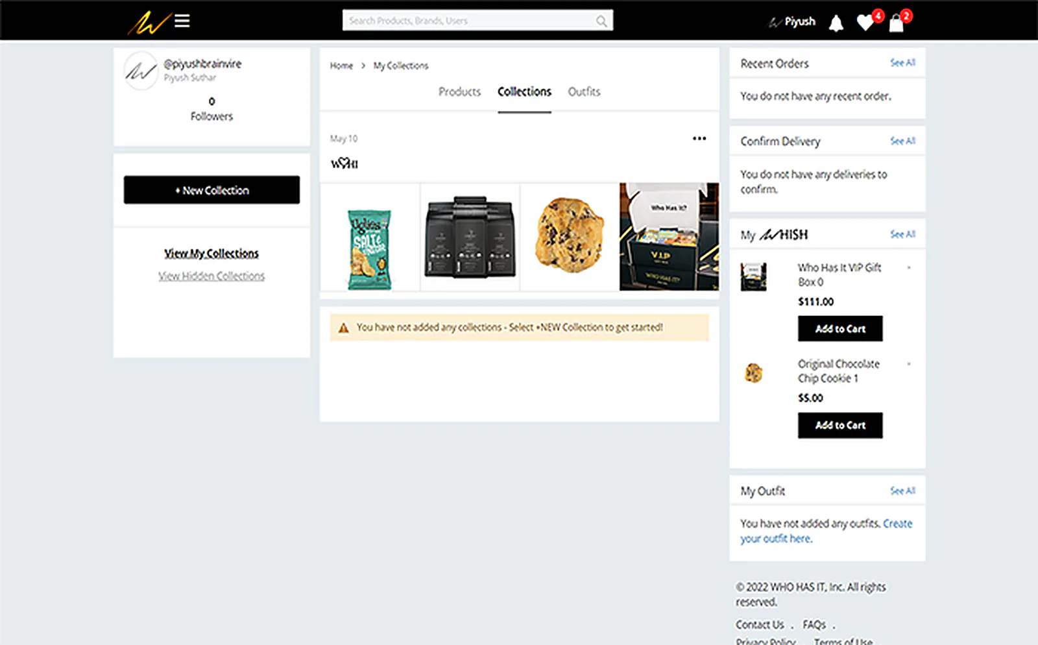Click the profile avatar image
Image resolution: width=1038 pixels, height=645 pixels.
point(141,71)
